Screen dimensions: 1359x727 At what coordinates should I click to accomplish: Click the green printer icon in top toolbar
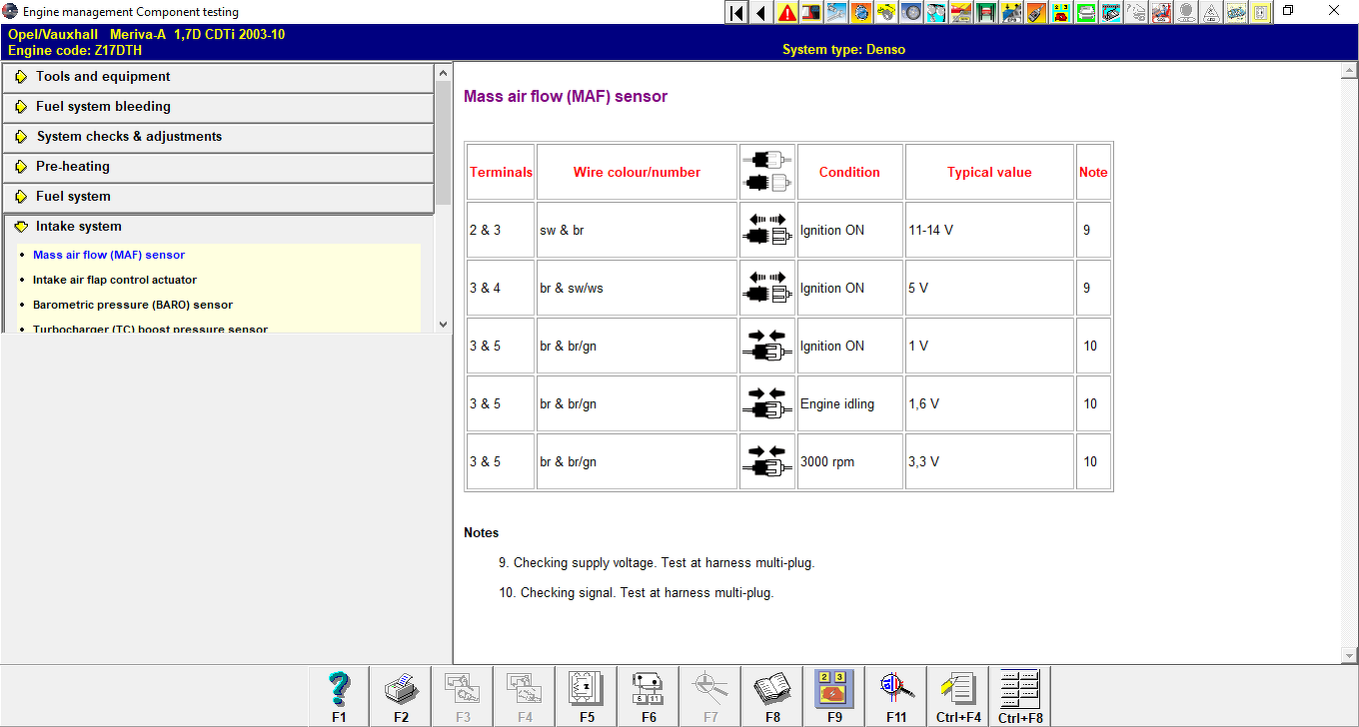coord(1086,12)
